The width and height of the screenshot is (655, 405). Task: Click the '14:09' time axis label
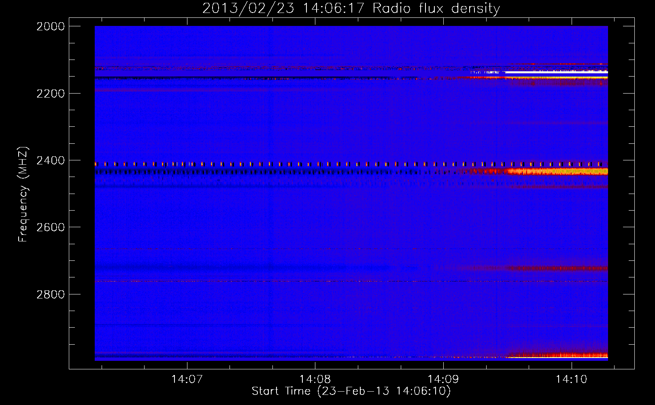coord(443,379)
